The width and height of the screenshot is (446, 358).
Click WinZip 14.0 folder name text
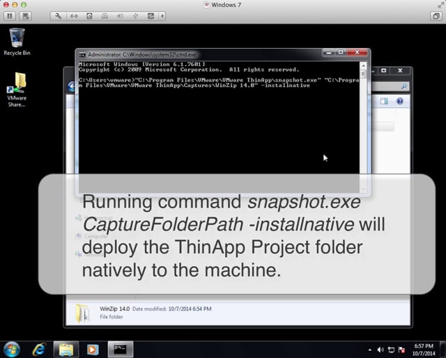[x=114, y=309]
